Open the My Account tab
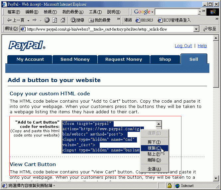Screen dimensions: 221x190 (30, 59)
